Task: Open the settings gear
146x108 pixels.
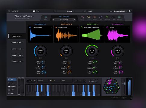Action: click(x=130, y=11)
